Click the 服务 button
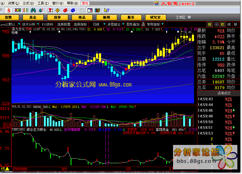Viewport: 242px width, 174px height. [x=131, y=17]
